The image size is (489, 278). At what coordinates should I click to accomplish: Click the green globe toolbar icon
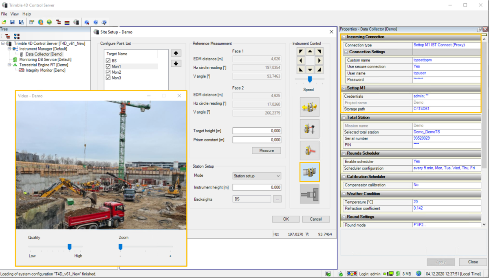click(x=49, y=22)
